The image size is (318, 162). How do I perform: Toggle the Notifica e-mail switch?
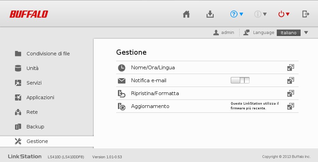[x=240, y=80]
